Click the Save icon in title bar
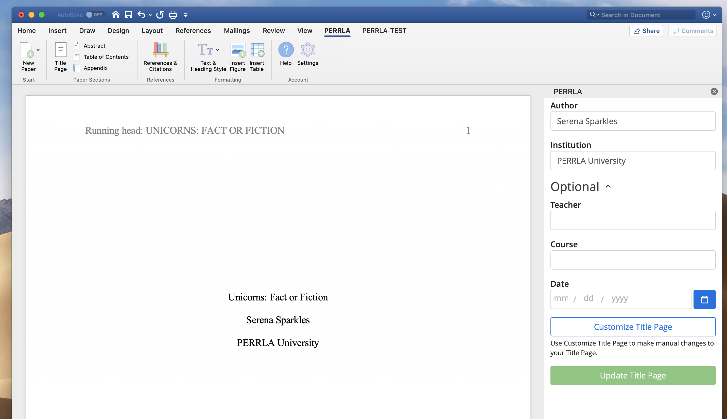The height and width of the screenshot is (419, 727). tap(128, 15)
